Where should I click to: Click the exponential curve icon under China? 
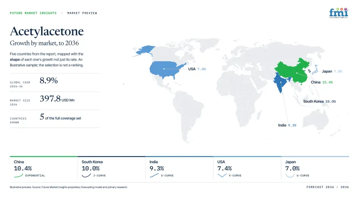point(19,175)
